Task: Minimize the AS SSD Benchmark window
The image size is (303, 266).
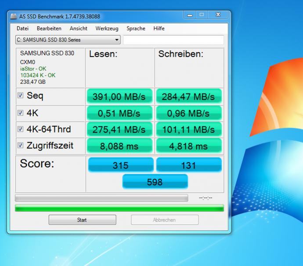Action: tap(190, 15)
